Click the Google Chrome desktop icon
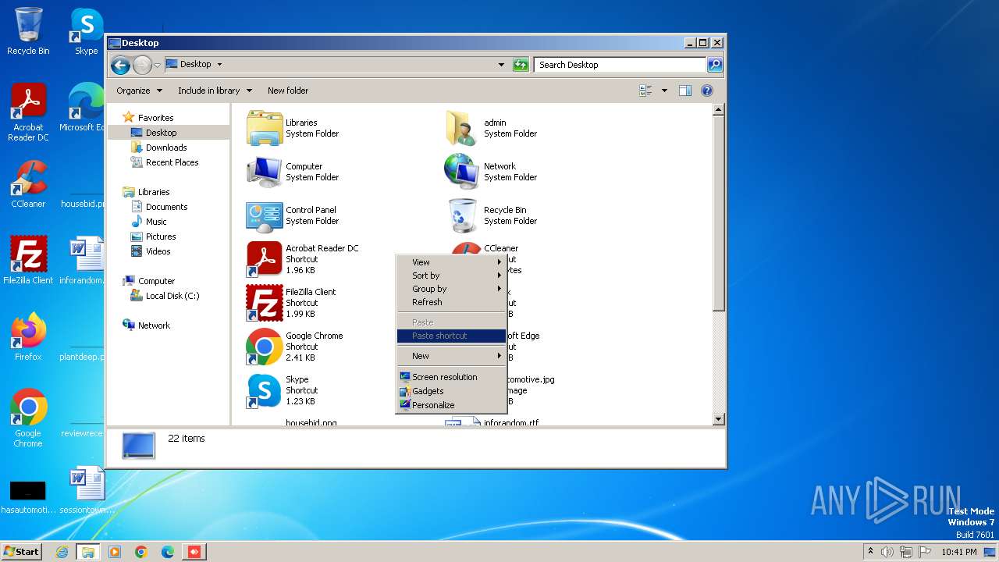Viewport: 999px width, 562px height. pyautogui.click(x=28, y=418)
